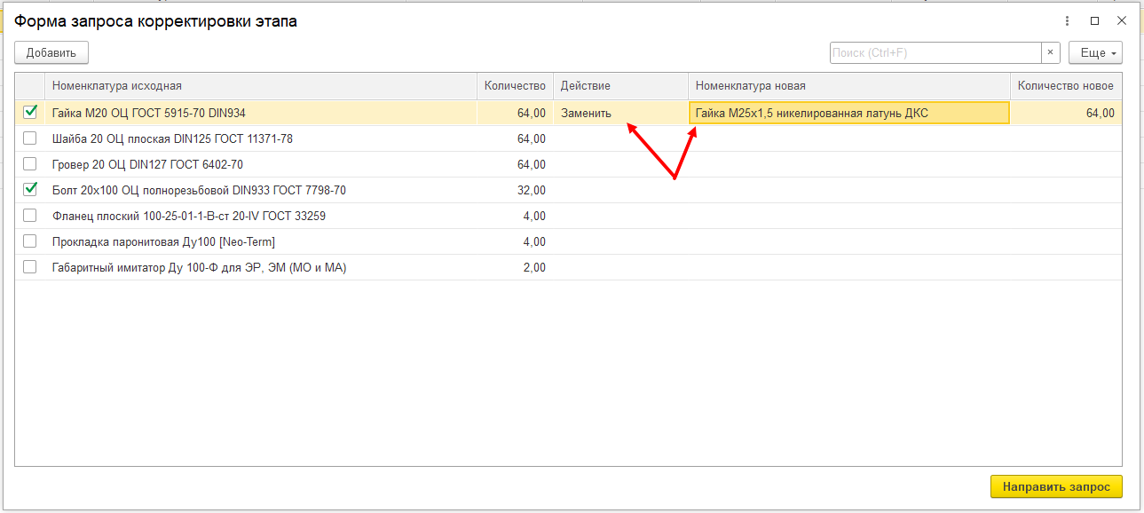This screenshot has height=513, width=1144.
Task: Select the Заменить action cell
Action: tap(620, 113)
